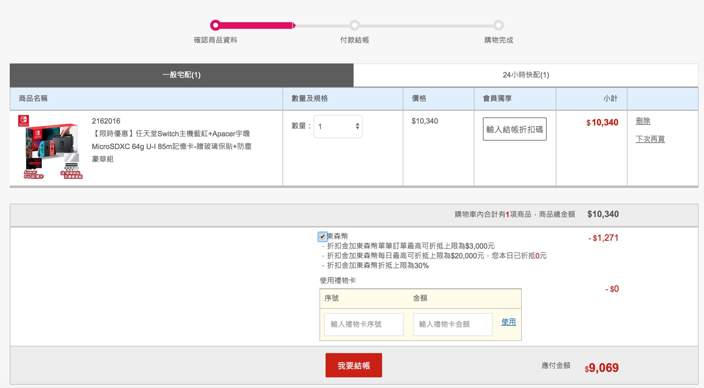Click the 應付金額 total $9,069
The width and height of the screenshot is (704, 388).
tap(602, 368)
